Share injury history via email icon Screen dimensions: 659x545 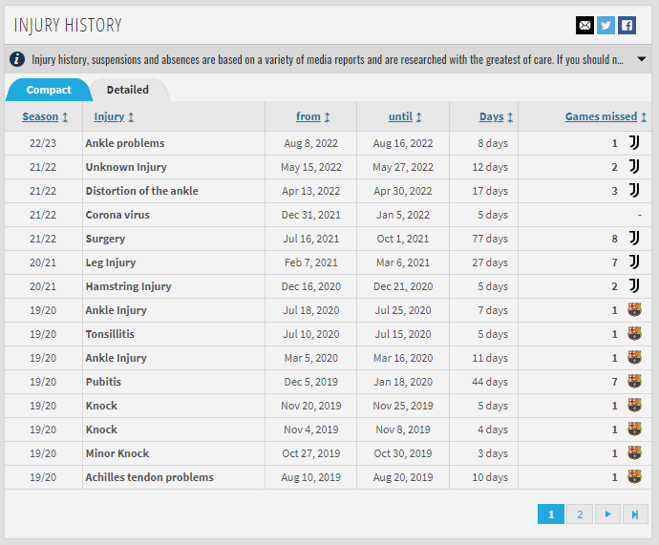pyautogui.click(x=585, y=26)
